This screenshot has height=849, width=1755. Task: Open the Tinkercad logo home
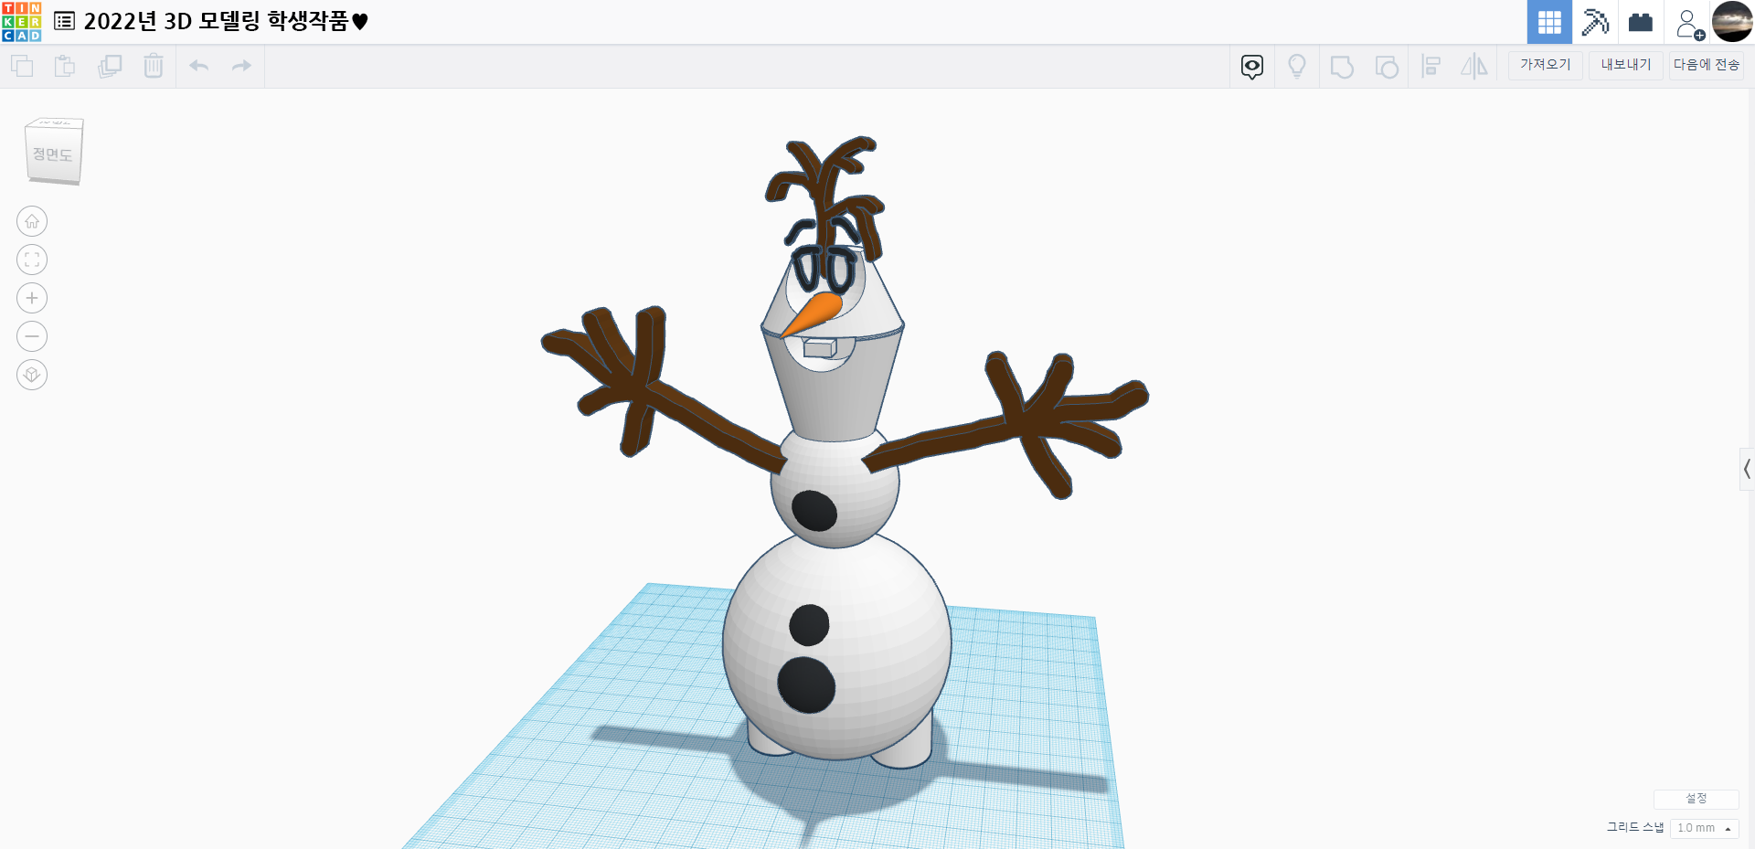[x=22, y=22]
